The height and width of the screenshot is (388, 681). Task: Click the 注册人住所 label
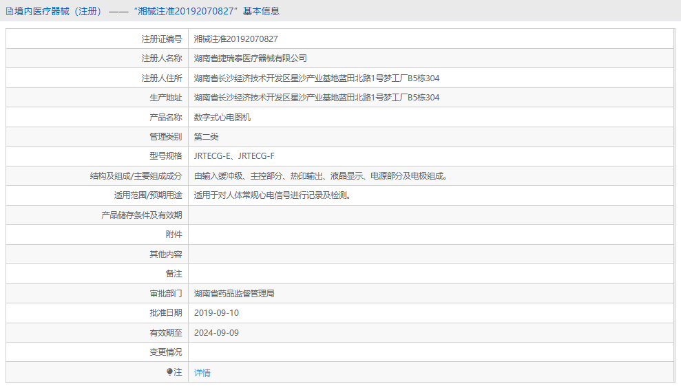(162, 78)
